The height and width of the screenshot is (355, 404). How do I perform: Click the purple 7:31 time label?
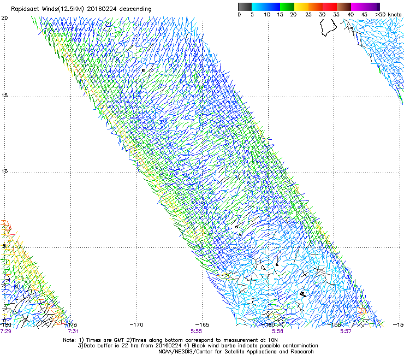tap(73, 332)
